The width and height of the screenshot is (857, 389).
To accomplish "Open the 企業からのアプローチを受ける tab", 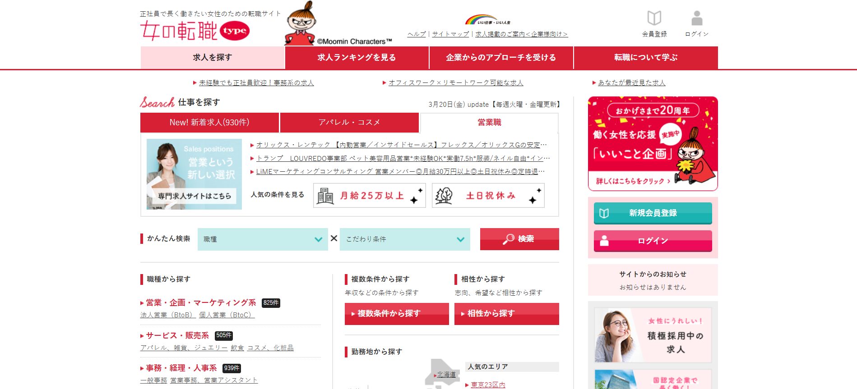I will coord(501,58).
